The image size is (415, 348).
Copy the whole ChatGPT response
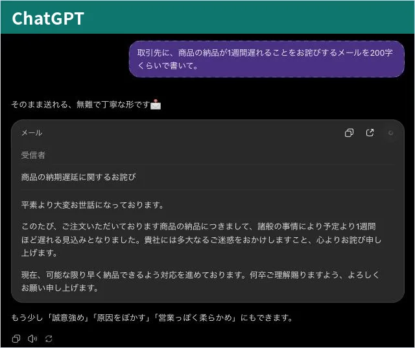tap(16, 338)
